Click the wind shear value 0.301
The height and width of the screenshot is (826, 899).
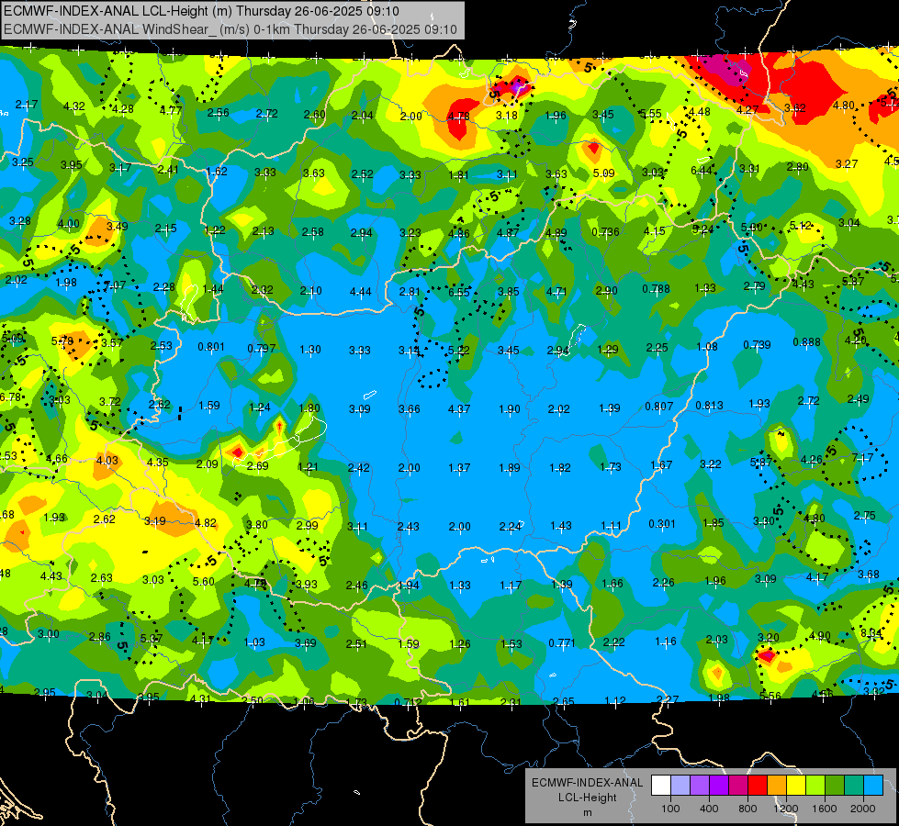[662, 523]
